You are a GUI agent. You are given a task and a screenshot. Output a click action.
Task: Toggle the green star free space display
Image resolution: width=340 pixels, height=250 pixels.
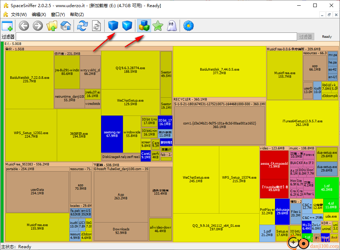(x=158, y=26)
